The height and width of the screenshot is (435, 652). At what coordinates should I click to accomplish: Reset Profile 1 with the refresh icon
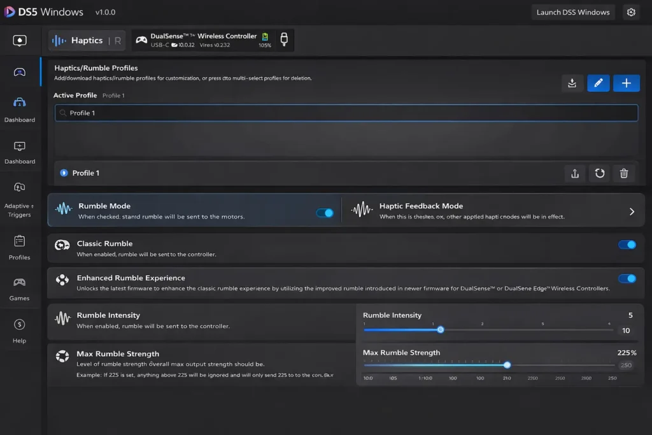[x=599, y=173]
